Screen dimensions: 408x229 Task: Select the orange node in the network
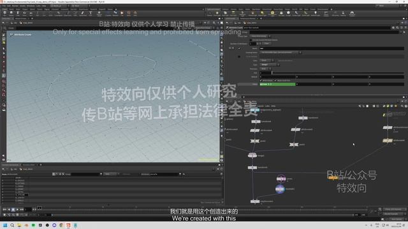point(333,178)
